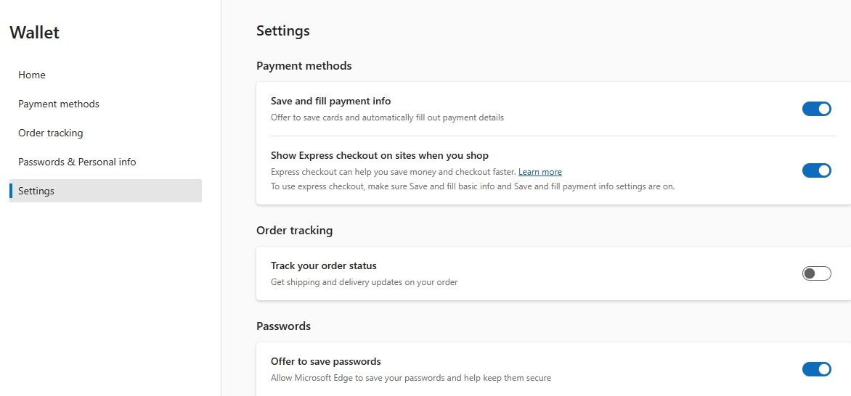This screenshot has width=851, height=396.
Task: Open the Learn more link about Express checkout
Action: (539, 172)
